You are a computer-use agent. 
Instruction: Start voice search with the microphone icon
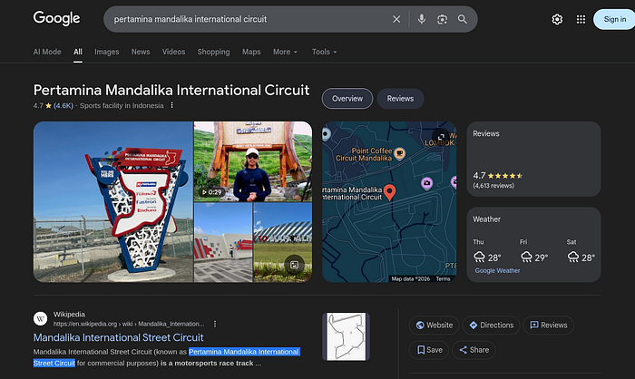[422, 19]
